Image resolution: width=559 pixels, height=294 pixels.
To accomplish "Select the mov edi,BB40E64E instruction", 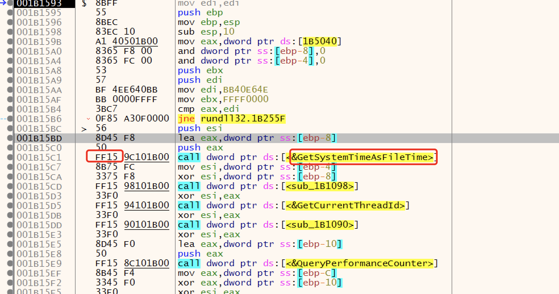I will click(x=223, y=90).
